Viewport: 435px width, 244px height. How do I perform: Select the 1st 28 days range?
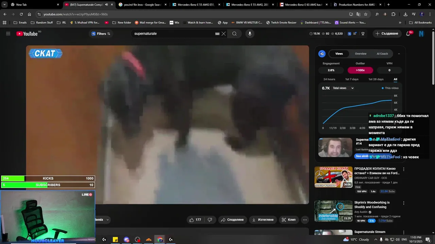[x=376, y=79]
